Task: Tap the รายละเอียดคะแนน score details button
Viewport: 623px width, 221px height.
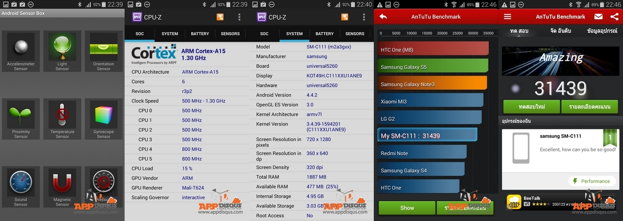Action: 590,106
